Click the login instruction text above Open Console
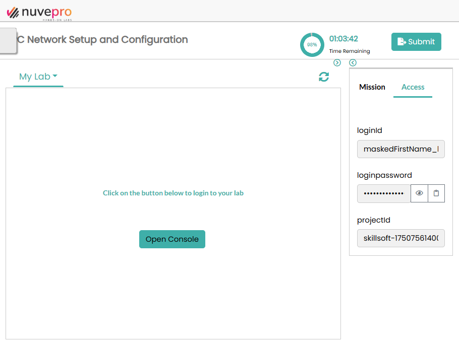The height and width of the screenshot is (349, 459). [x=173, y=193]
